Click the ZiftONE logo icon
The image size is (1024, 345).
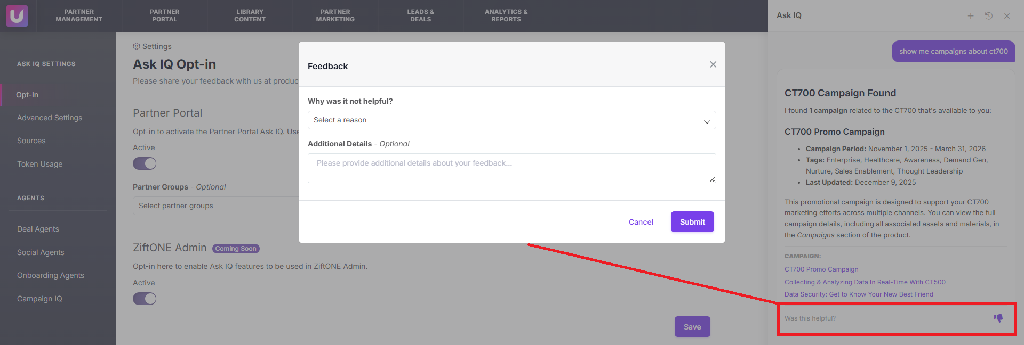pyautogui.click(x=17, y=16)
